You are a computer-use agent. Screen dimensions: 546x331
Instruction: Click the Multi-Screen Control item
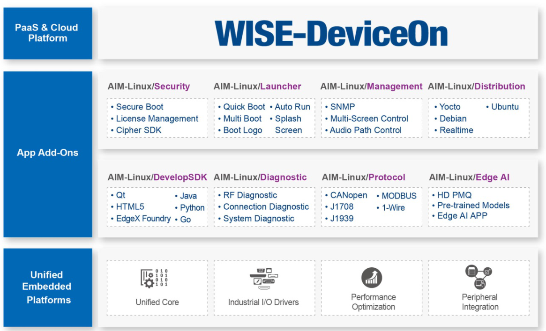[x=369, y=118]
